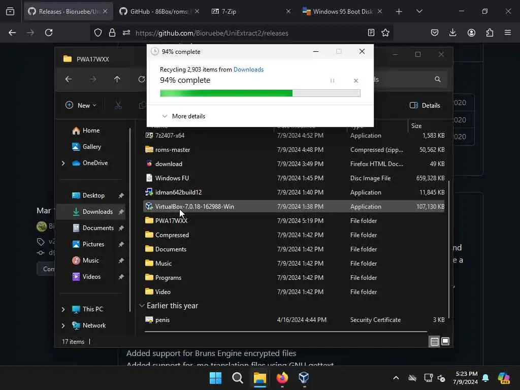520x390 pixels.
Task: Go forward in File Explorer
Action: point(93,79)
